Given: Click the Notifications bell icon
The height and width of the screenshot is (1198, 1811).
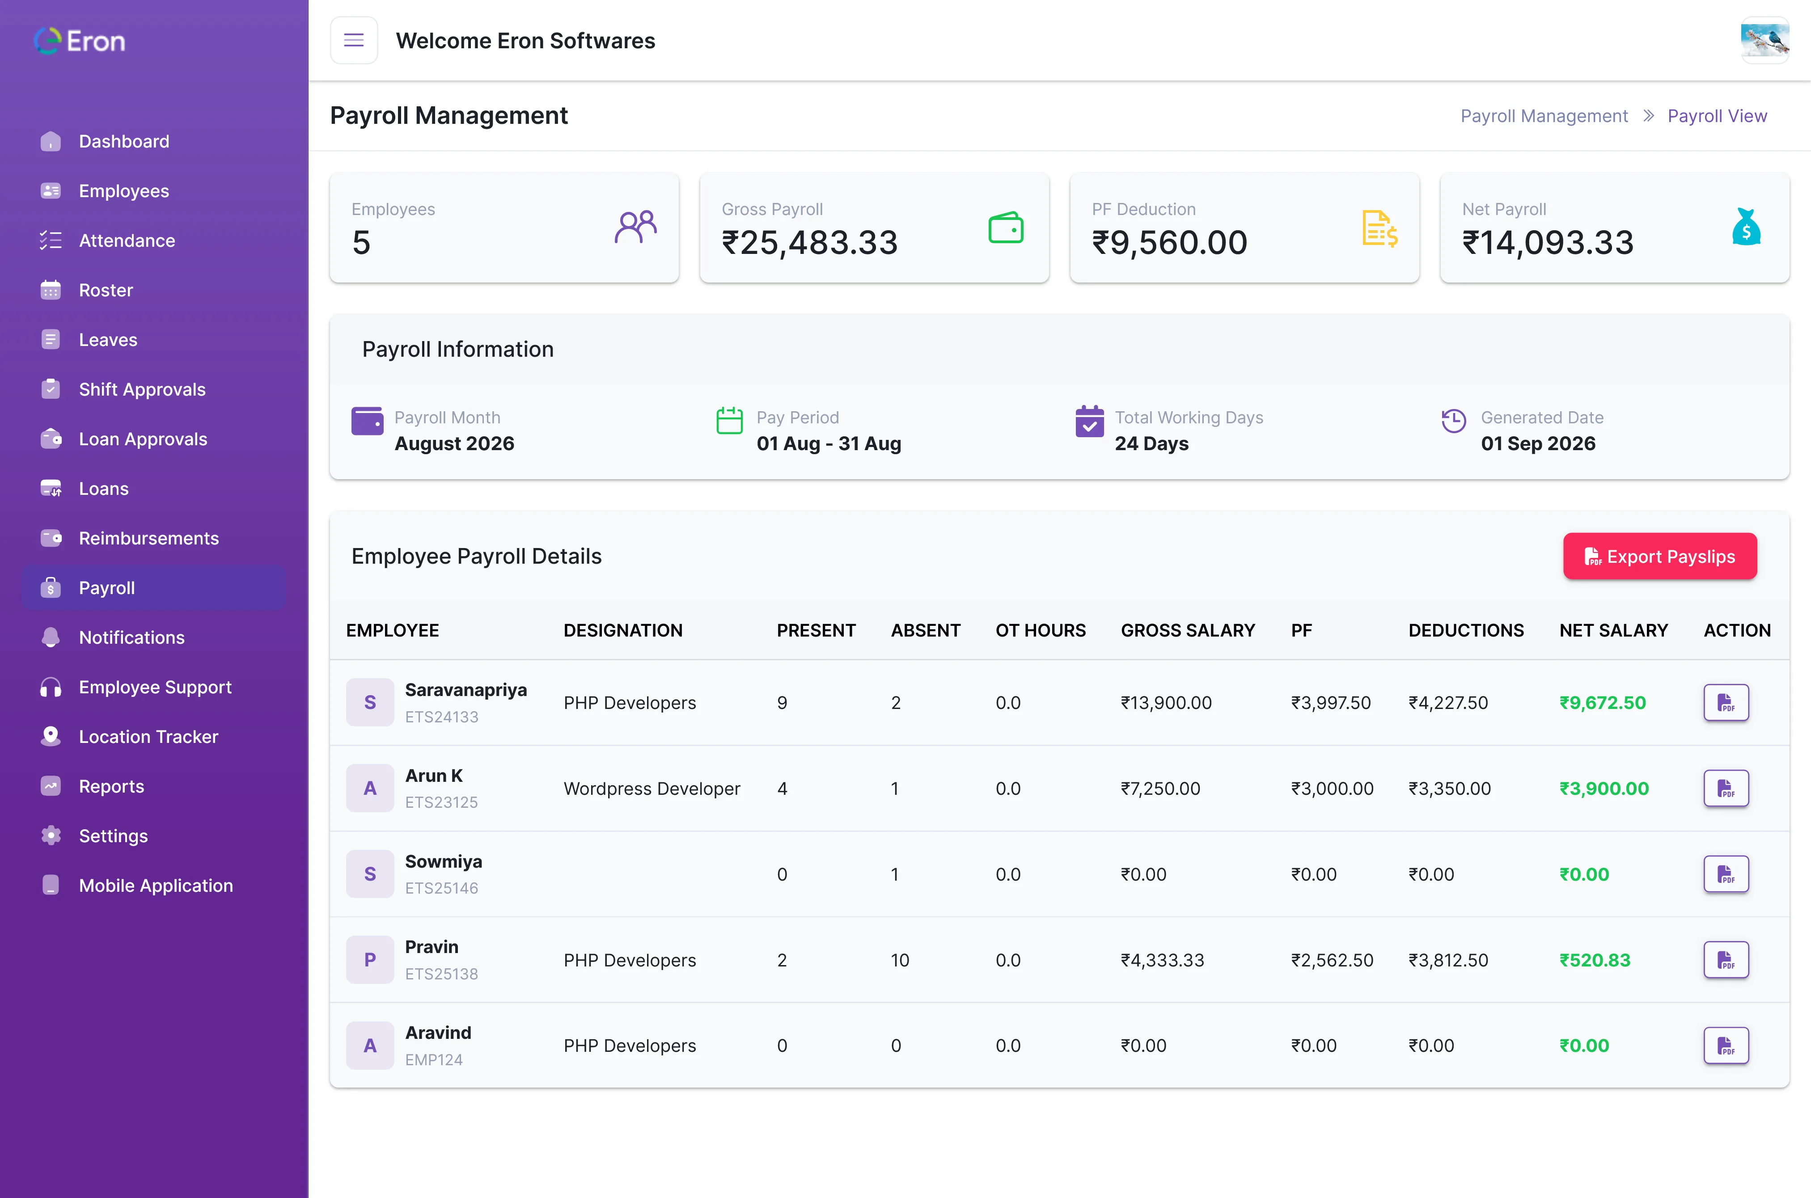Looking at the screenshot, I should coord(51,638).
